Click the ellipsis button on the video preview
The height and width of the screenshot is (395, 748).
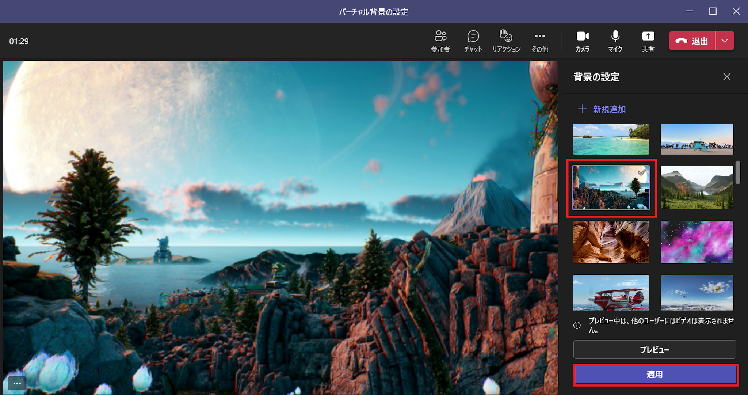(x=17, y=383)
